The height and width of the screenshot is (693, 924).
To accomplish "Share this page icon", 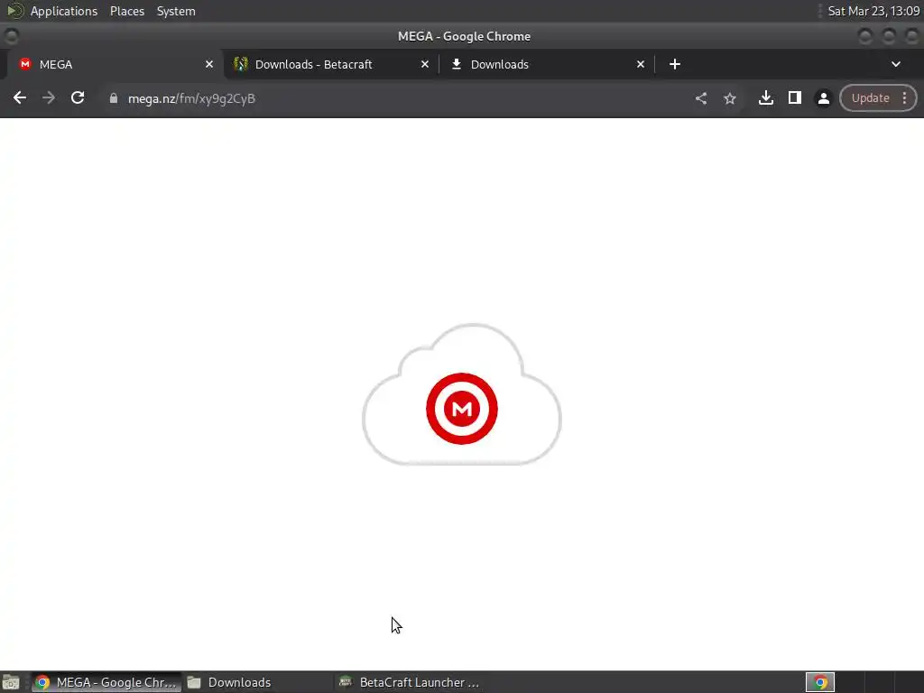I will [x=700, y=98].
